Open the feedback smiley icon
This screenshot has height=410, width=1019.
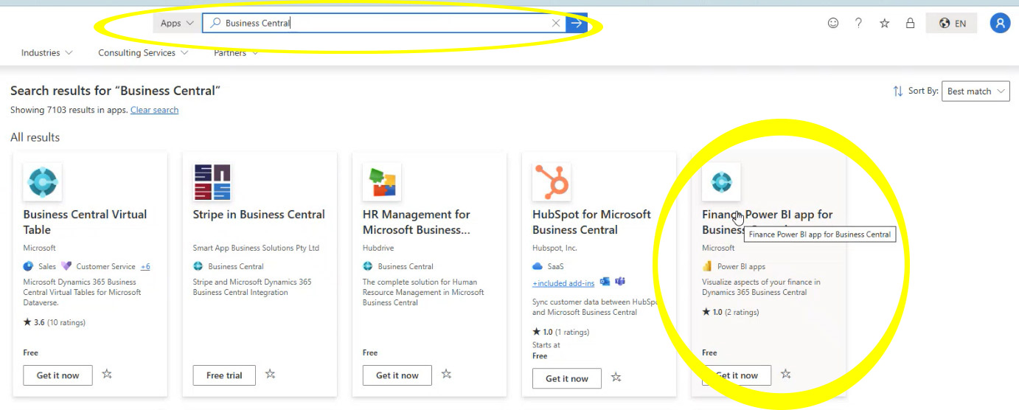coord(833,23)
